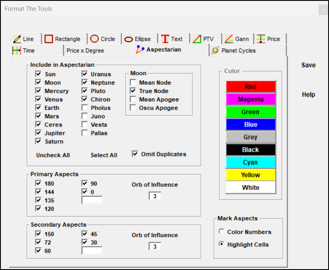Image resolution: width=329 pixels, height=270 pixels.
Task: Click the Gann lines icon
Action: coord(229,39)
